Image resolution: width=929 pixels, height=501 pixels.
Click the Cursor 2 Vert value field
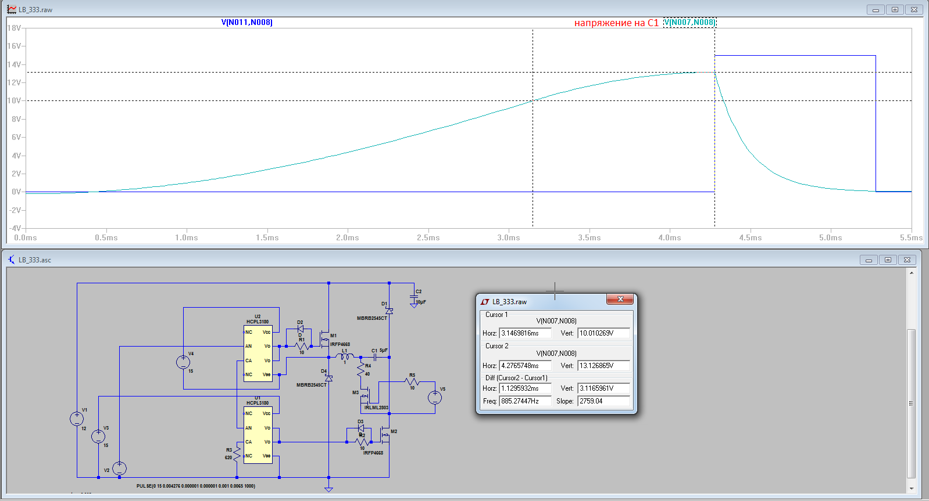603,366
